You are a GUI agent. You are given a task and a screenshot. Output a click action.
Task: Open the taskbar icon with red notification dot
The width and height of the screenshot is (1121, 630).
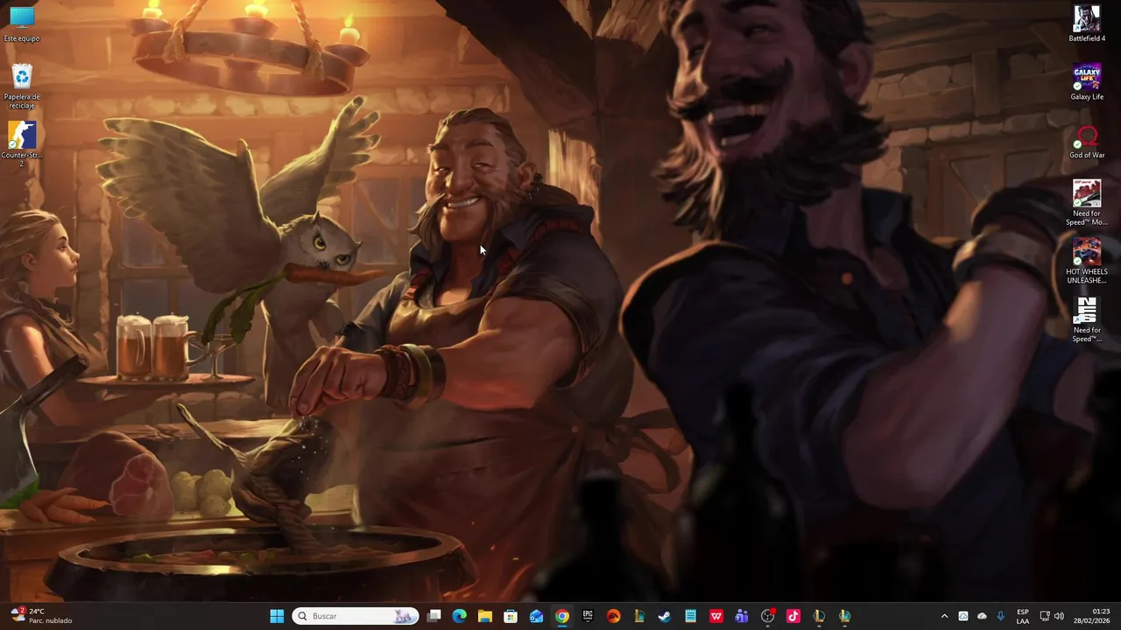(768, 616)
